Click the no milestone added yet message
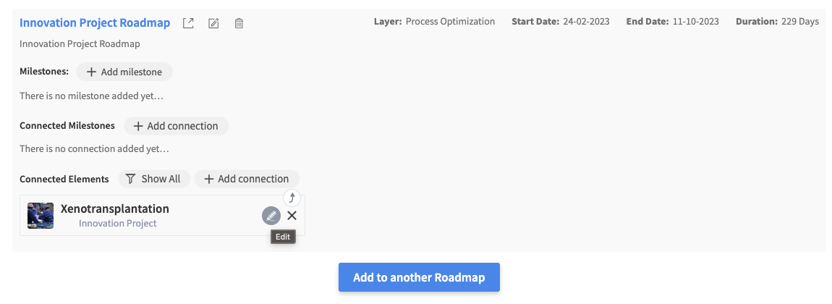Viewport: 832px width, 304px height. pos(91,96)
